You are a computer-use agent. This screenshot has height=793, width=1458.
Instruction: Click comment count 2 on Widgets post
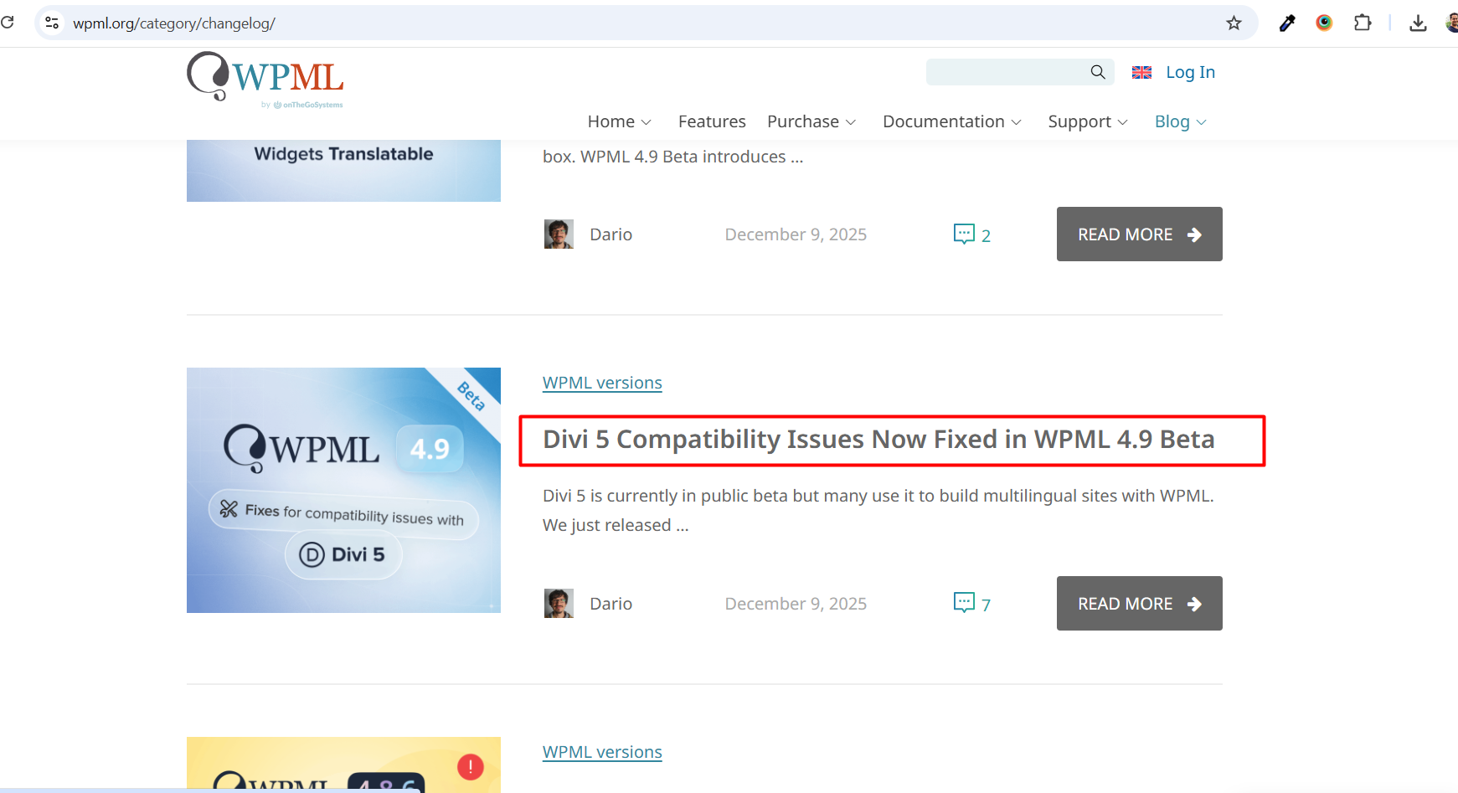(986, 236)
